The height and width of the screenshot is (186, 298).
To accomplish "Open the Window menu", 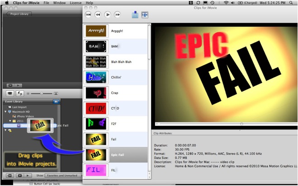I will coord(59,3).
